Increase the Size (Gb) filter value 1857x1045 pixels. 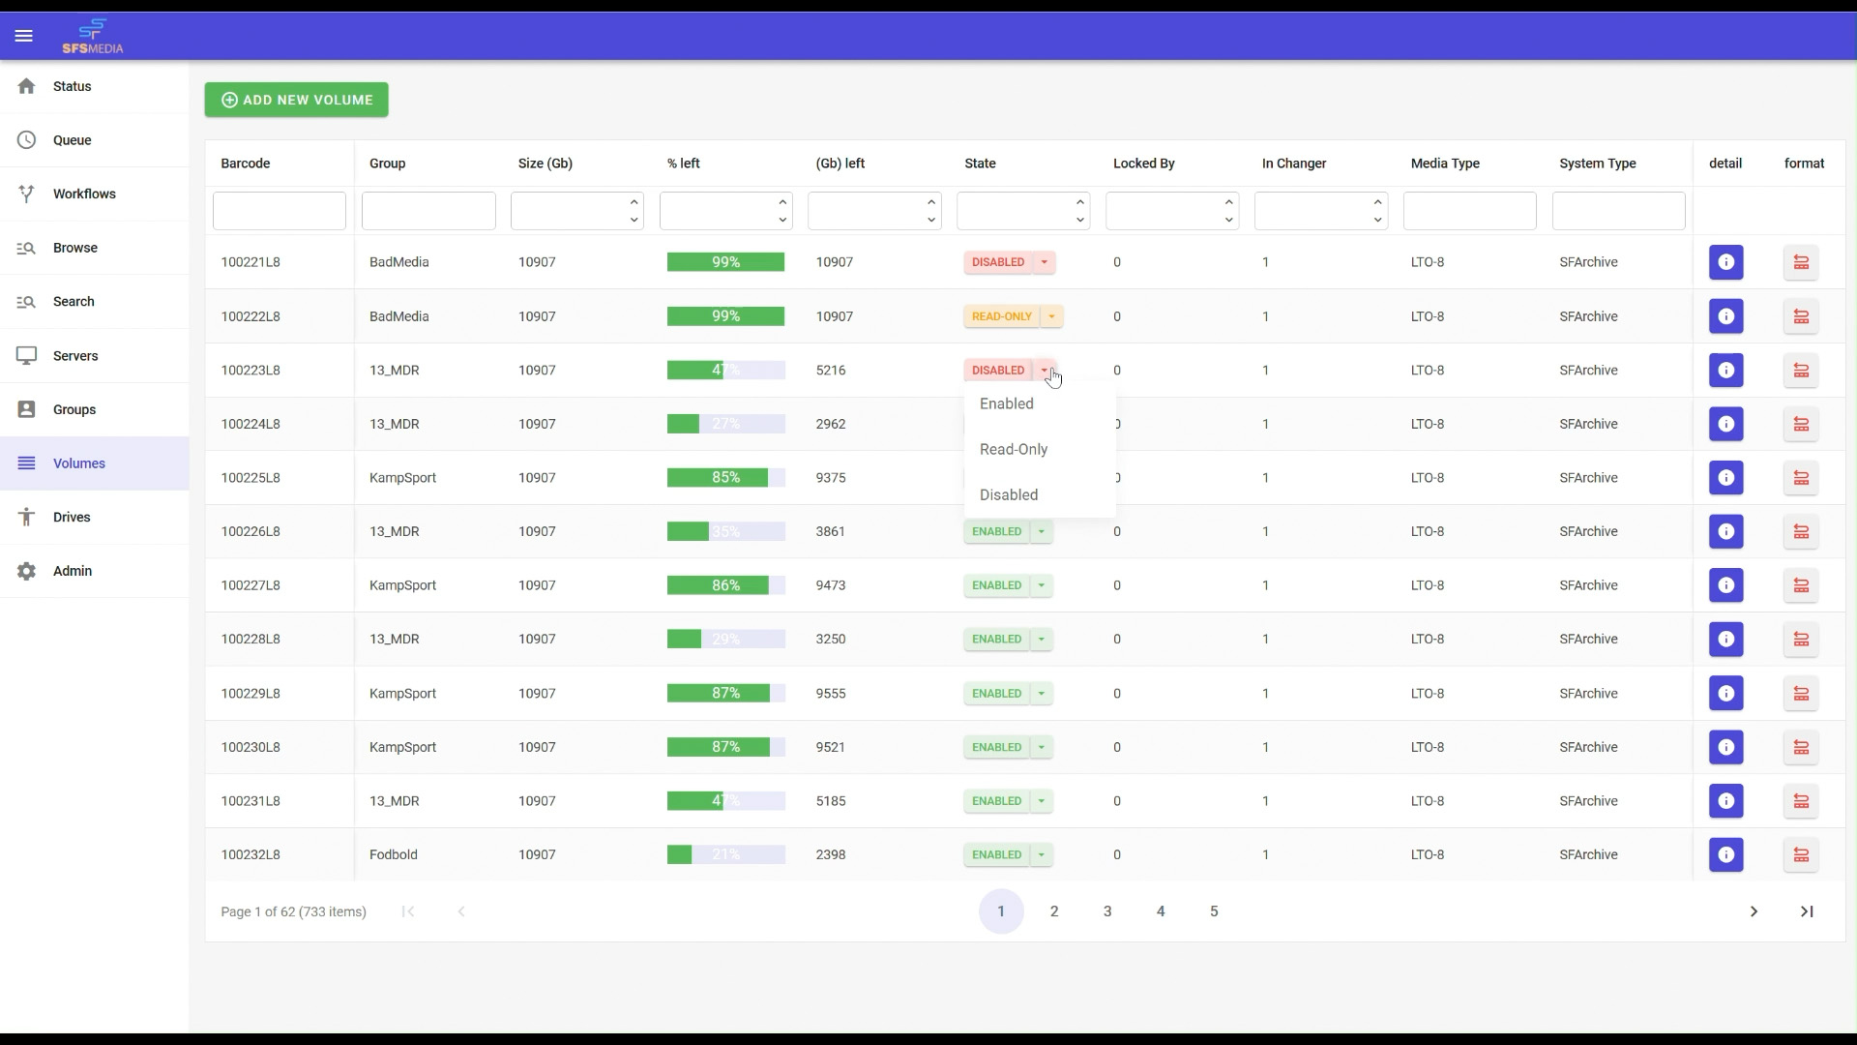(634, 202)
